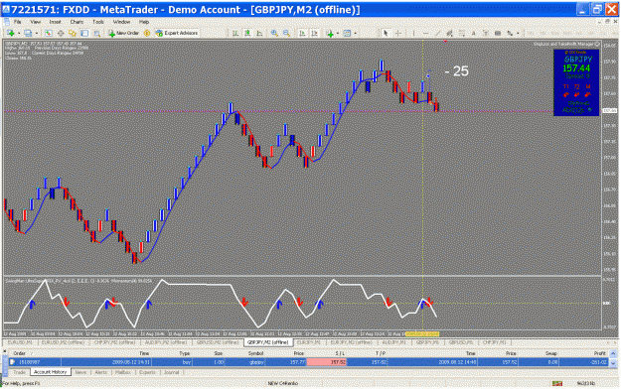Open the Window menu

121,22
